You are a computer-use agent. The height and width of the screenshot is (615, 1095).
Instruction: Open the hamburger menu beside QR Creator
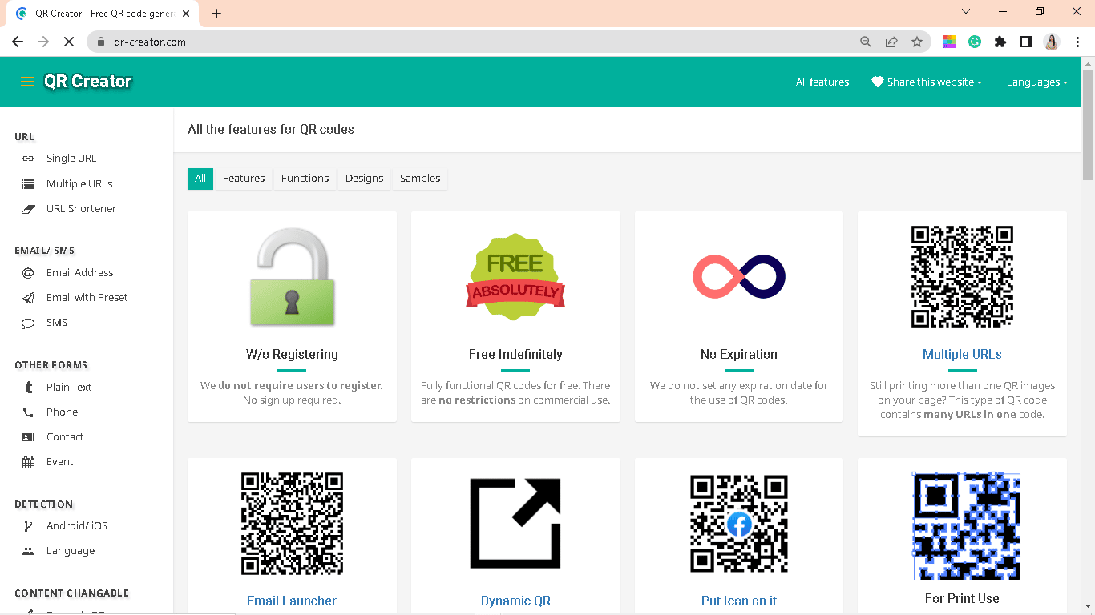(27, 82)
